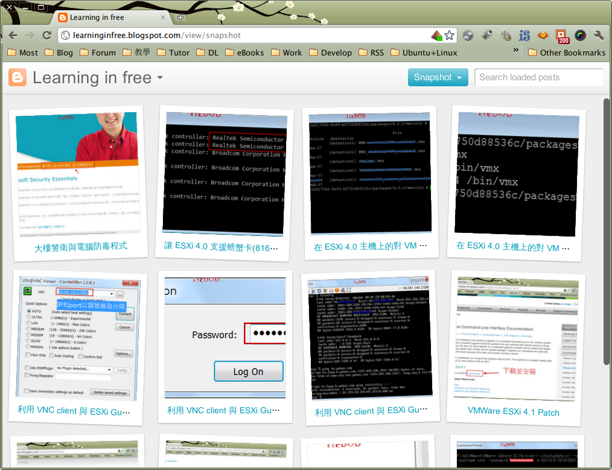The width and height of the screenshot is (612, 470).
Task: Go back with the browser back arrow
Action: click(x=13, y=36)
